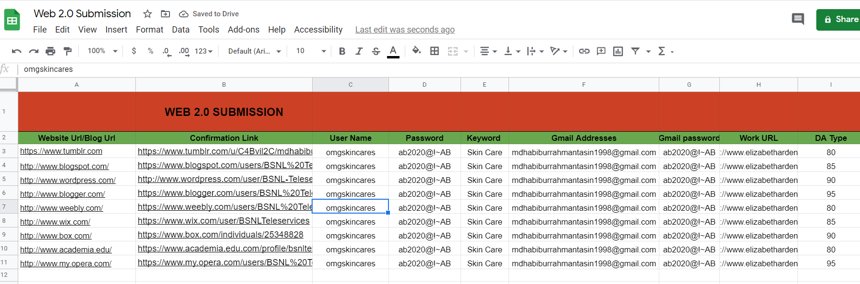Image resolution: width=860 pixels, height=284 pixels.
Task: Toggle Strikethrough formatting
Action: pos(376,51)
